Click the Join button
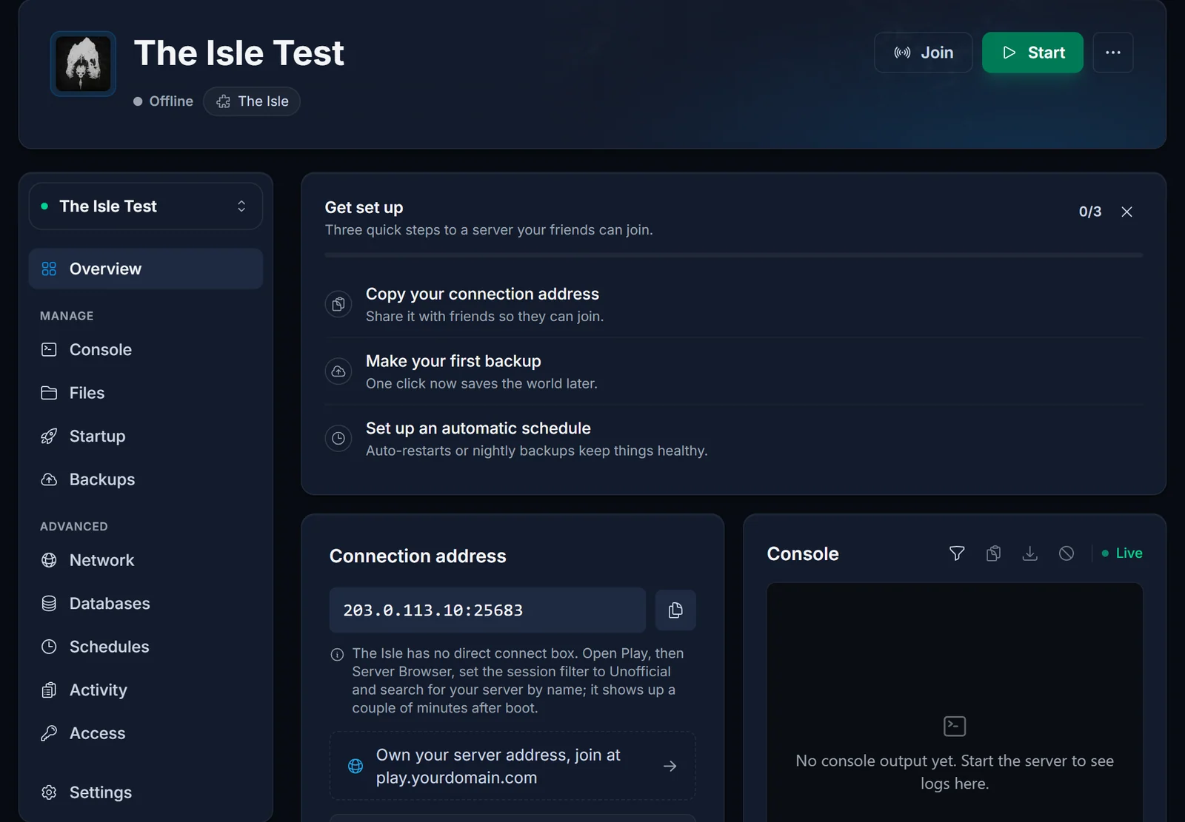 [x=923, y=53]
